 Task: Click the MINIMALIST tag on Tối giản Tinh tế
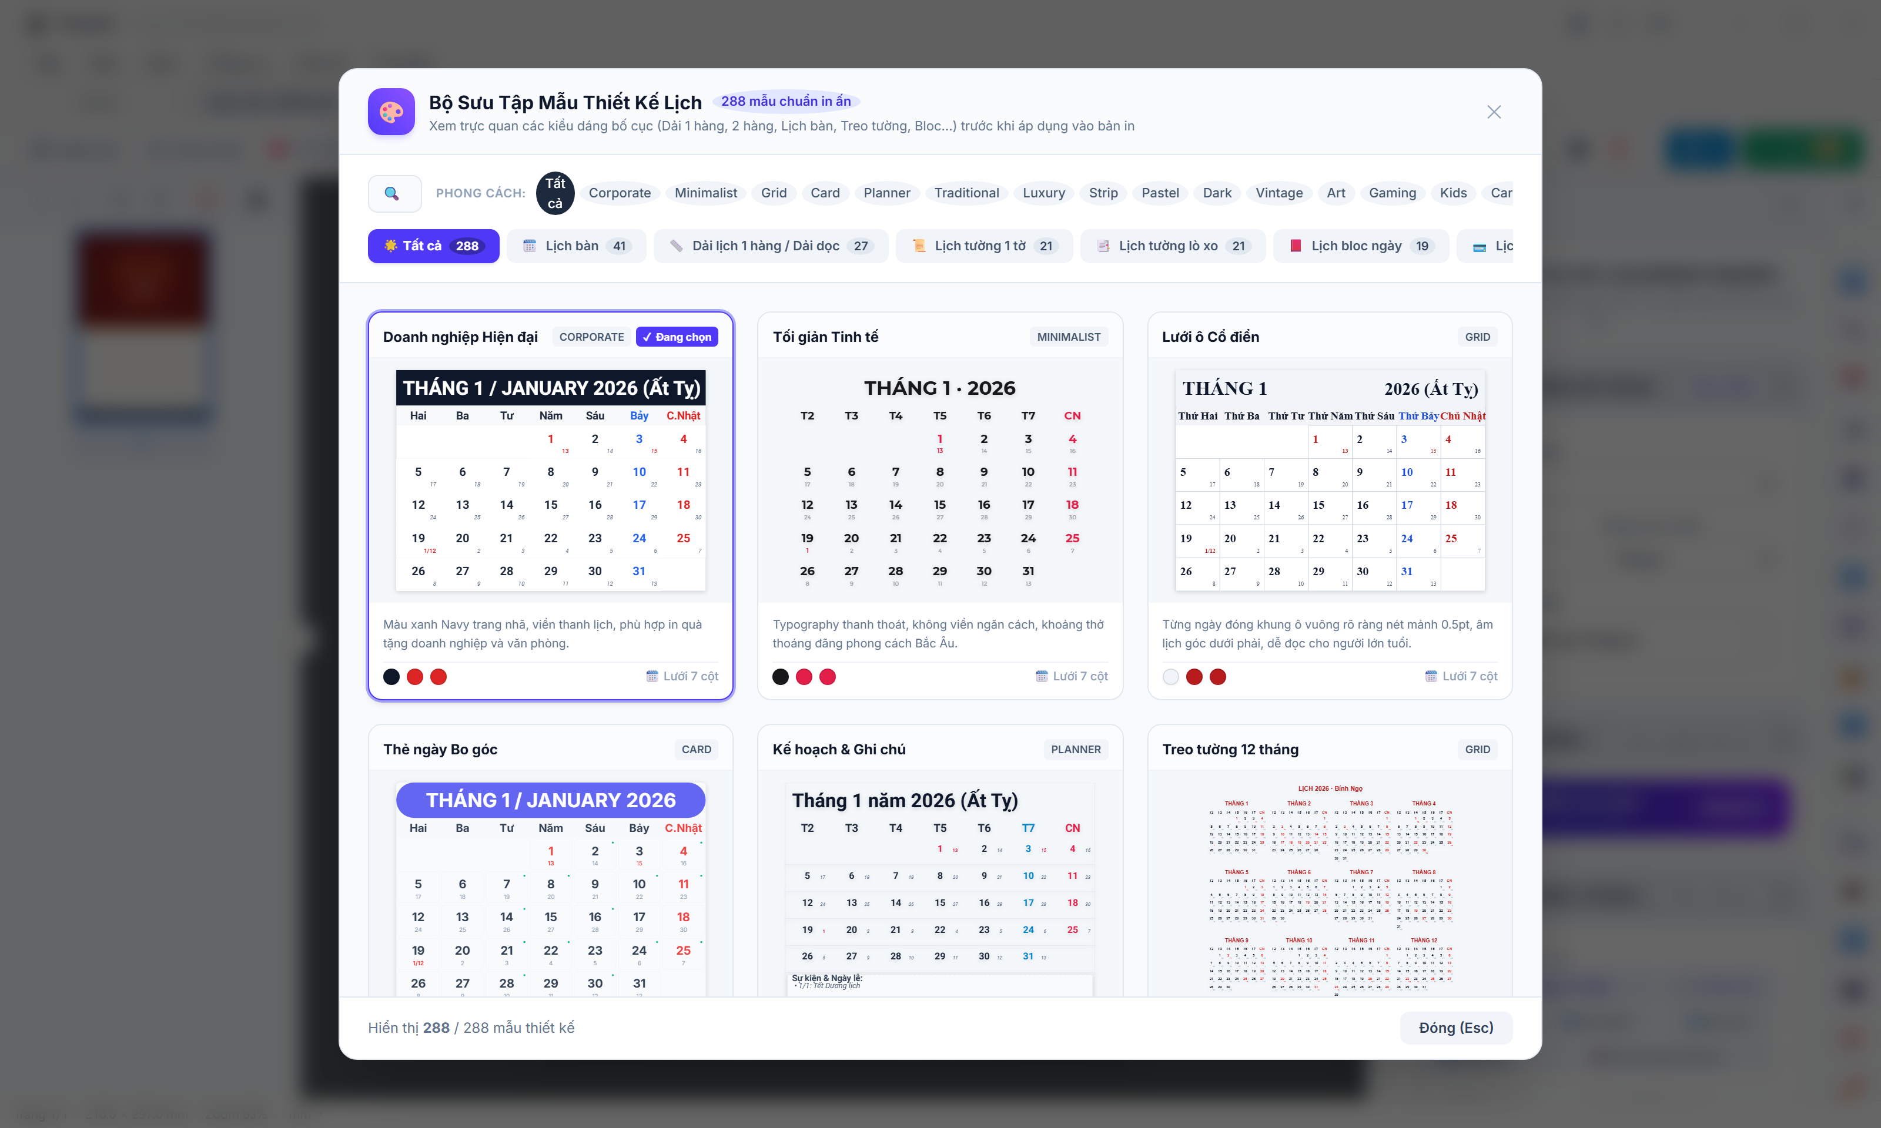(1068, 337)
